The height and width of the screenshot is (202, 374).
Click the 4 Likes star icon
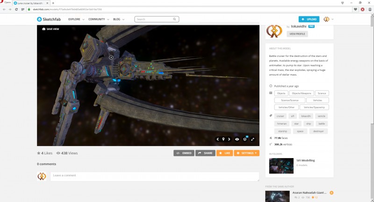pos(38,153)
